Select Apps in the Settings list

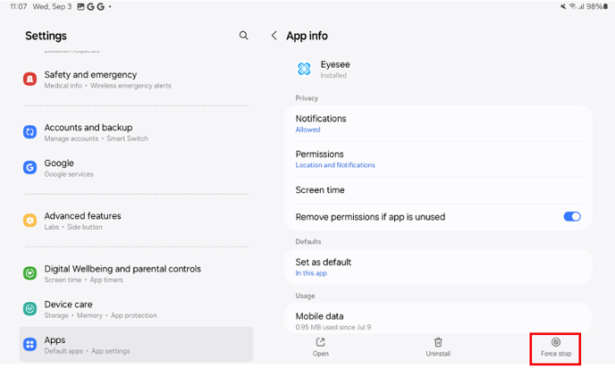point(136,344)
